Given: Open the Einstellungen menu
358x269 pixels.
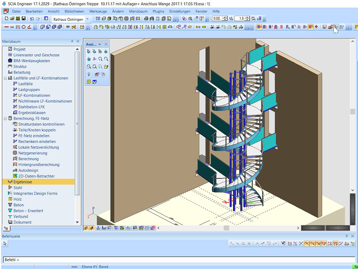Looking at the screenshot, I should pos(180,11).
